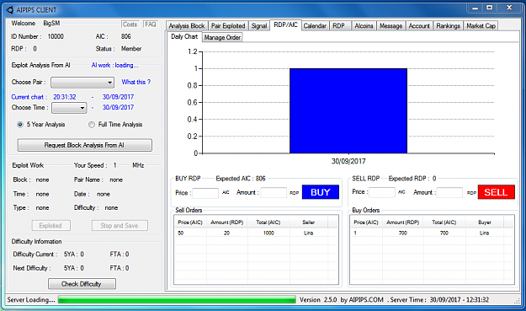Open the Signal tab
The image size is (526, 311).
pyautogui.click(x=259, y=26)
